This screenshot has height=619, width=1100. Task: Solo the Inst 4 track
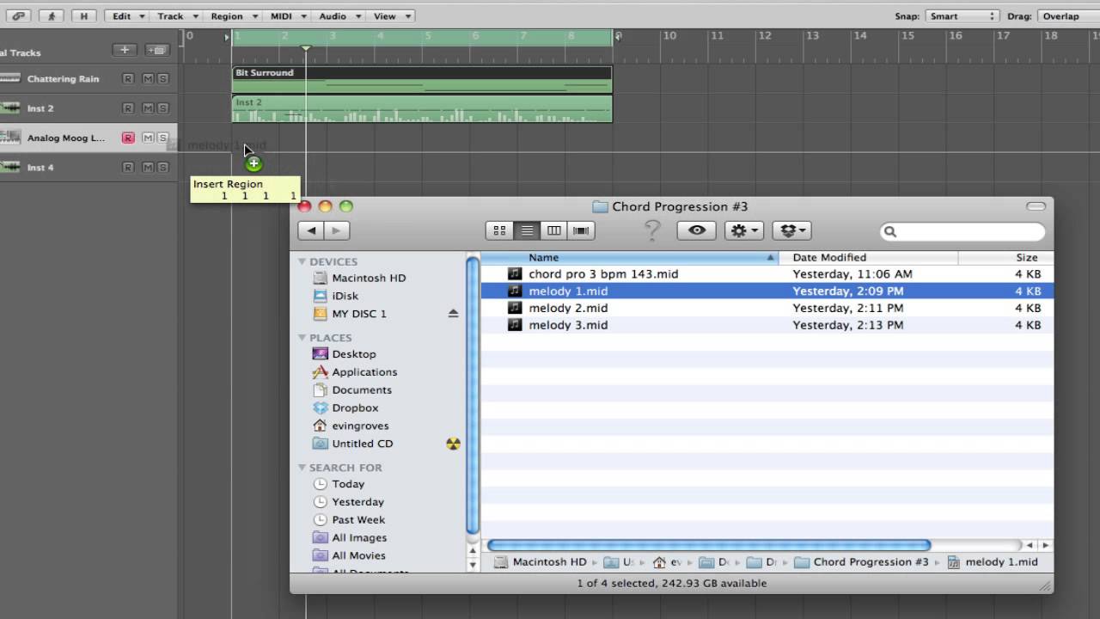162,168
